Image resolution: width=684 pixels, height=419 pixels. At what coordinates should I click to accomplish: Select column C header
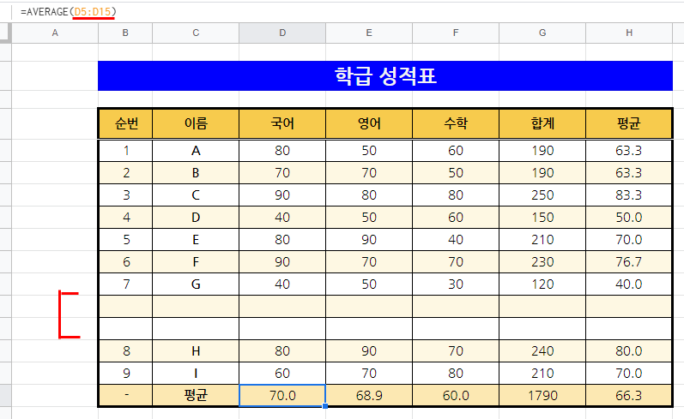(x=196, y=33)
